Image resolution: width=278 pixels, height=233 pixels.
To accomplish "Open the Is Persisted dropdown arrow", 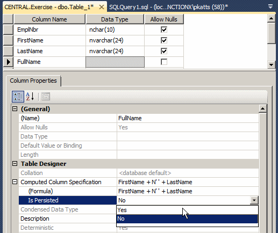I will click(254, 200).
